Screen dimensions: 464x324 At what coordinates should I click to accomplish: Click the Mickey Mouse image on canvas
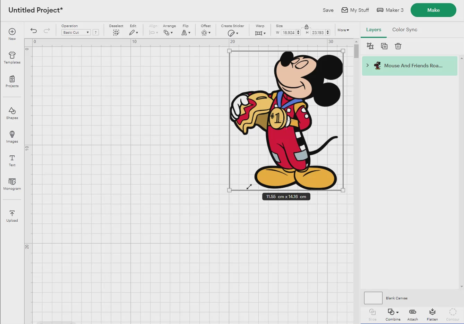coord(286,120)
